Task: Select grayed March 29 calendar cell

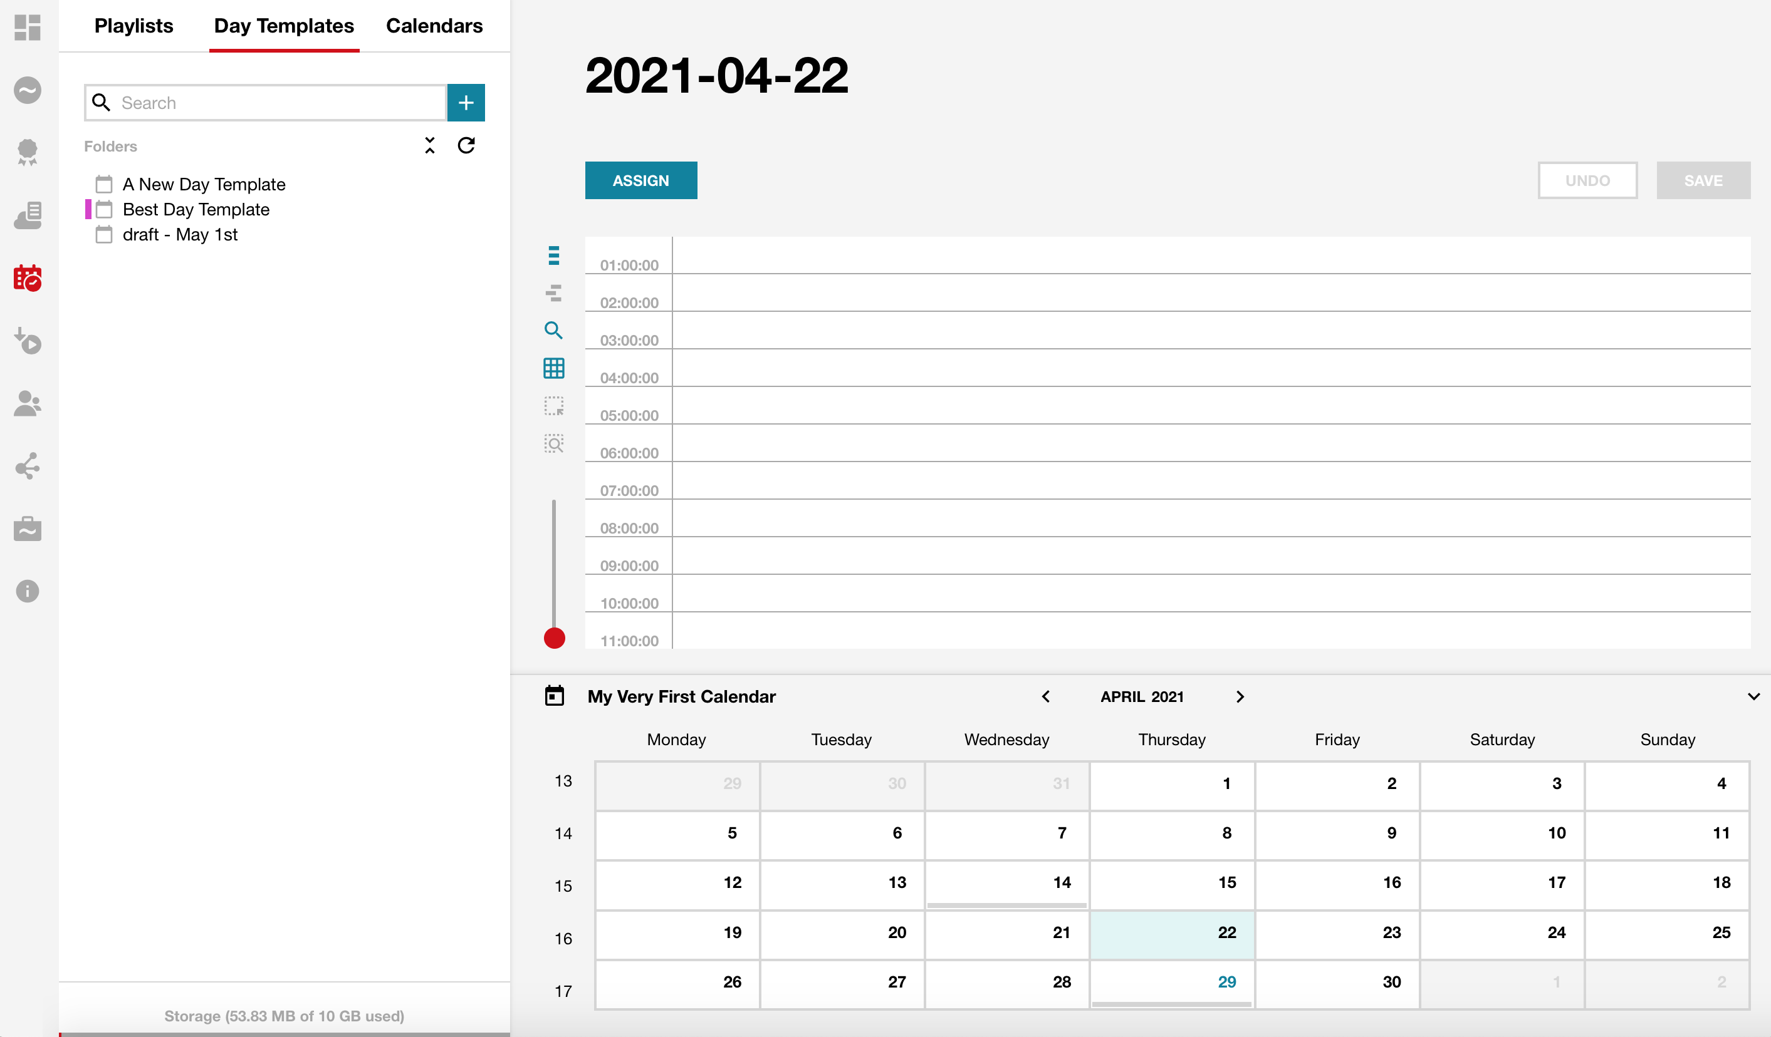Action: [677, 786]
